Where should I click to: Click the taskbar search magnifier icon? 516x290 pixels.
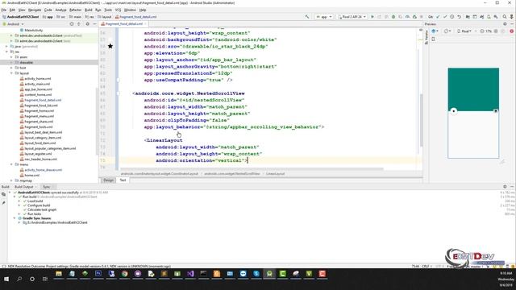tap(19, 279)
